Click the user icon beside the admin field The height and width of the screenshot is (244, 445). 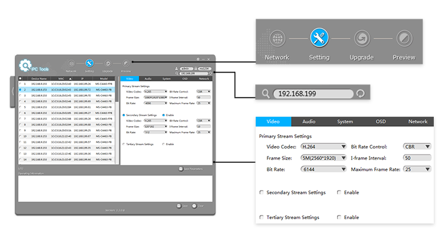click(x=176, y=68)
